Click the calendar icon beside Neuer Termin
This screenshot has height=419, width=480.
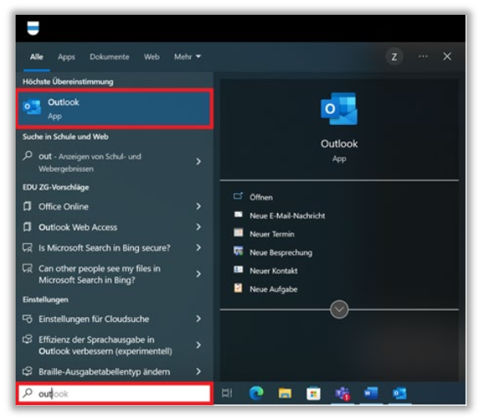tap(238, 233)
